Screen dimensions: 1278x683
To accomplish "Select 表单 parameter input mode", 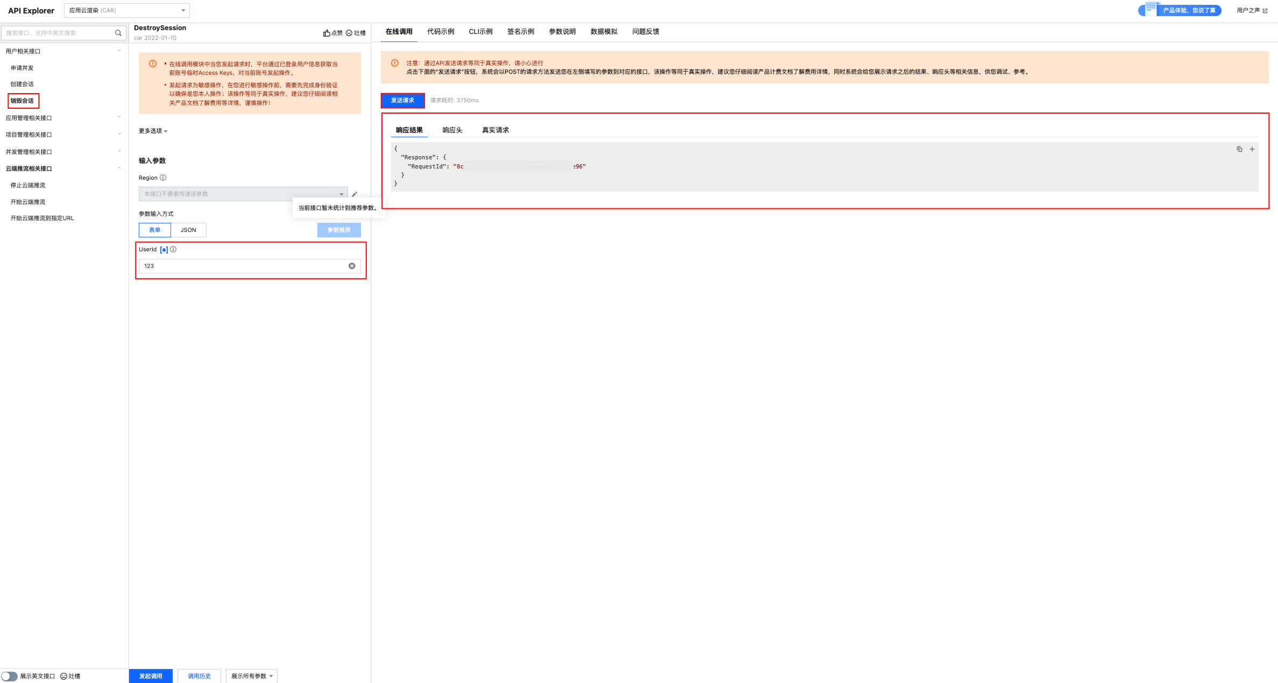I will click(155, 230).
